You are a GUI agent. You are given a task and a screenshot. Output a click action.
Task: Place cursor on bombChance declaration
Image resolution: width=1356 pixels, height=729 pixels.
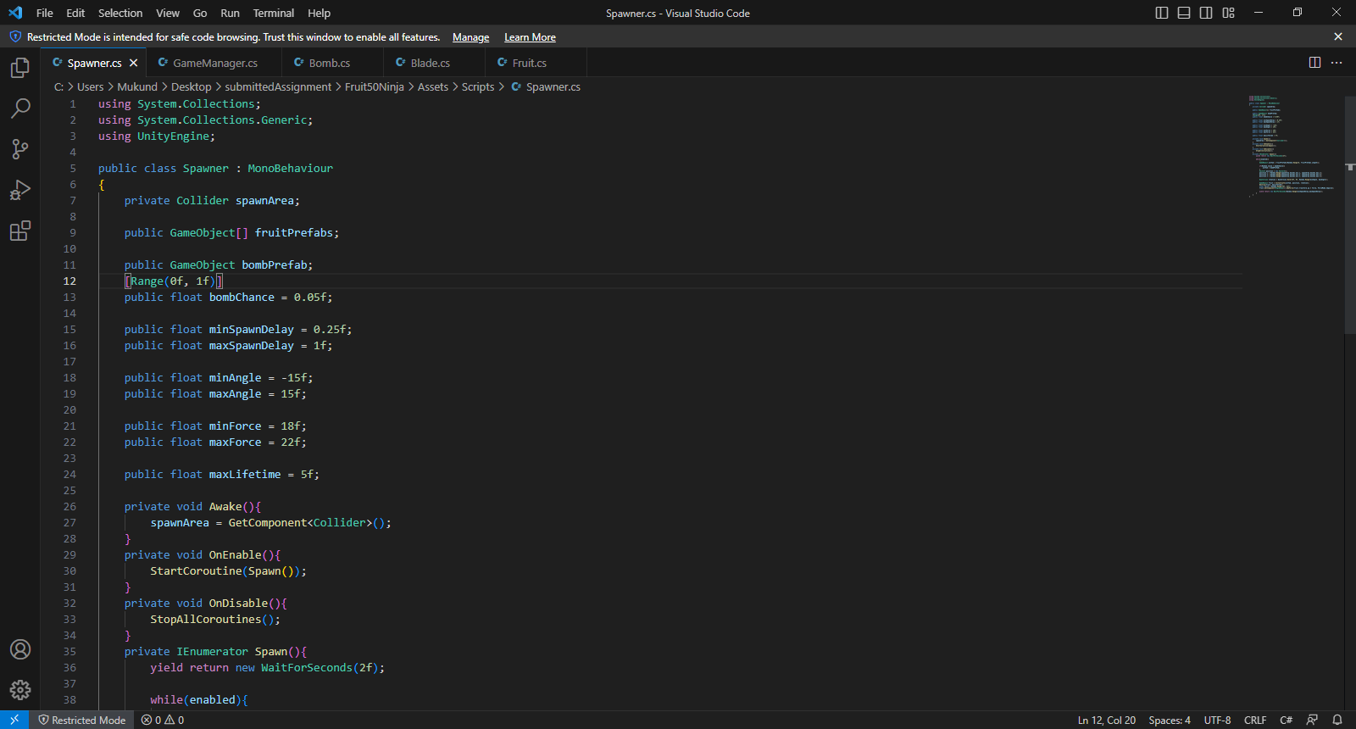pos(228,298)
